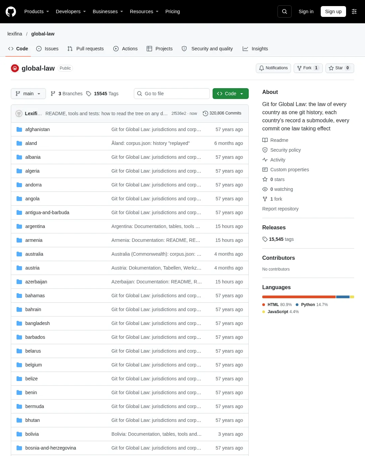The width and height of the screenshot is (365, 456).
Task: Click the Insights graph icon in the repo tabs
Action: point(245,49)
